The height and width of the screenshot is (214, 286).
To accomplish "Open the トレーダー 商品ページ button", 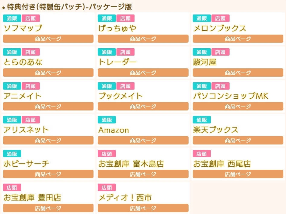I will coord(143,73).
